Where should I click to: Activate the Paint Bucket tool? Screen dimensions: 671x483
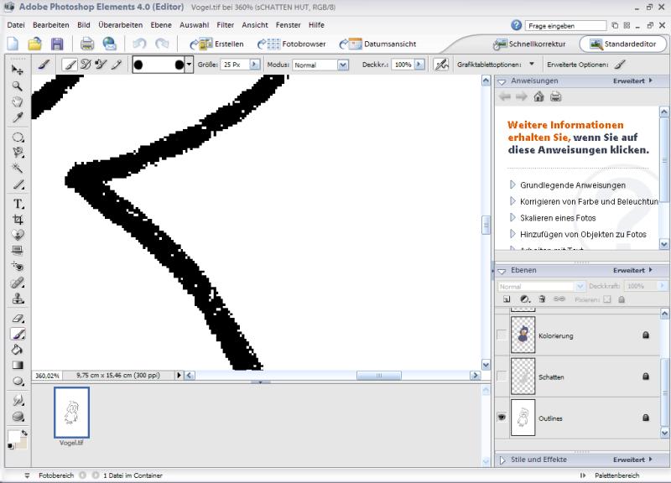(18, 349)
